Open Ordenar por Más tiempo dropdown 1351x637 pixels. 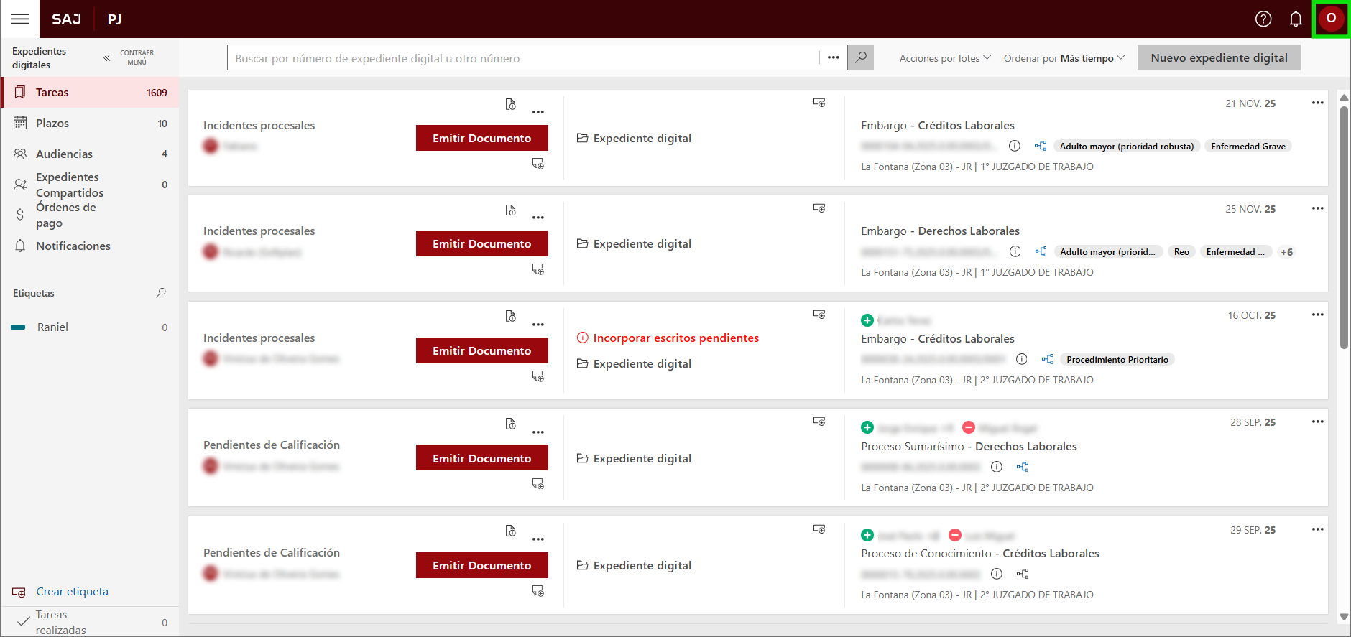[1064, 58]
